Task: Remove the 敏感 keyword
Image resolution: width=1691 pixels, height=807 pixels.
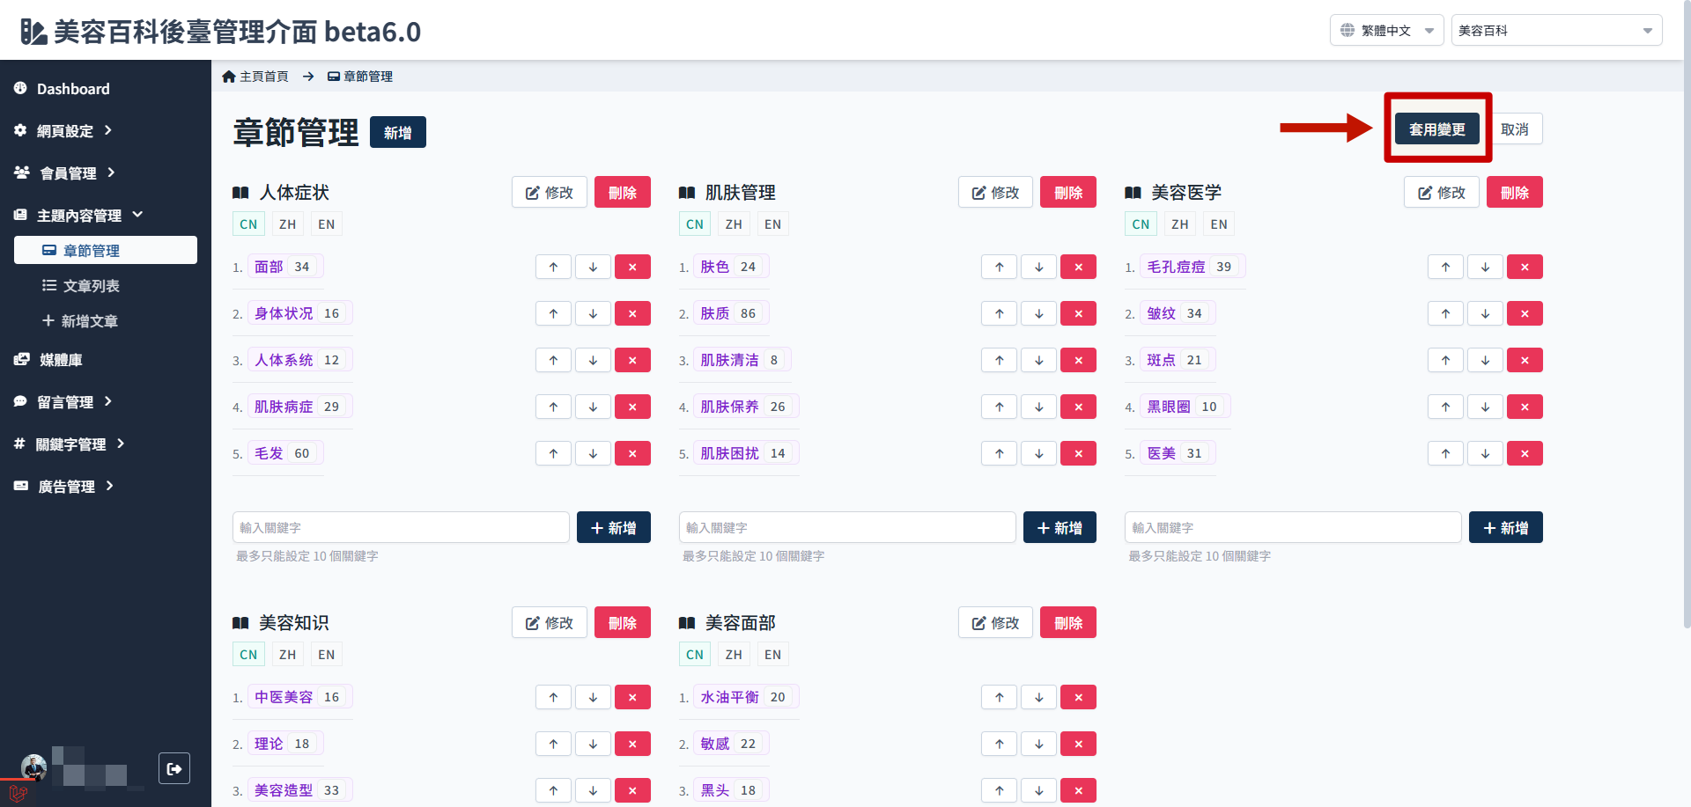Action: [1079, 744]
